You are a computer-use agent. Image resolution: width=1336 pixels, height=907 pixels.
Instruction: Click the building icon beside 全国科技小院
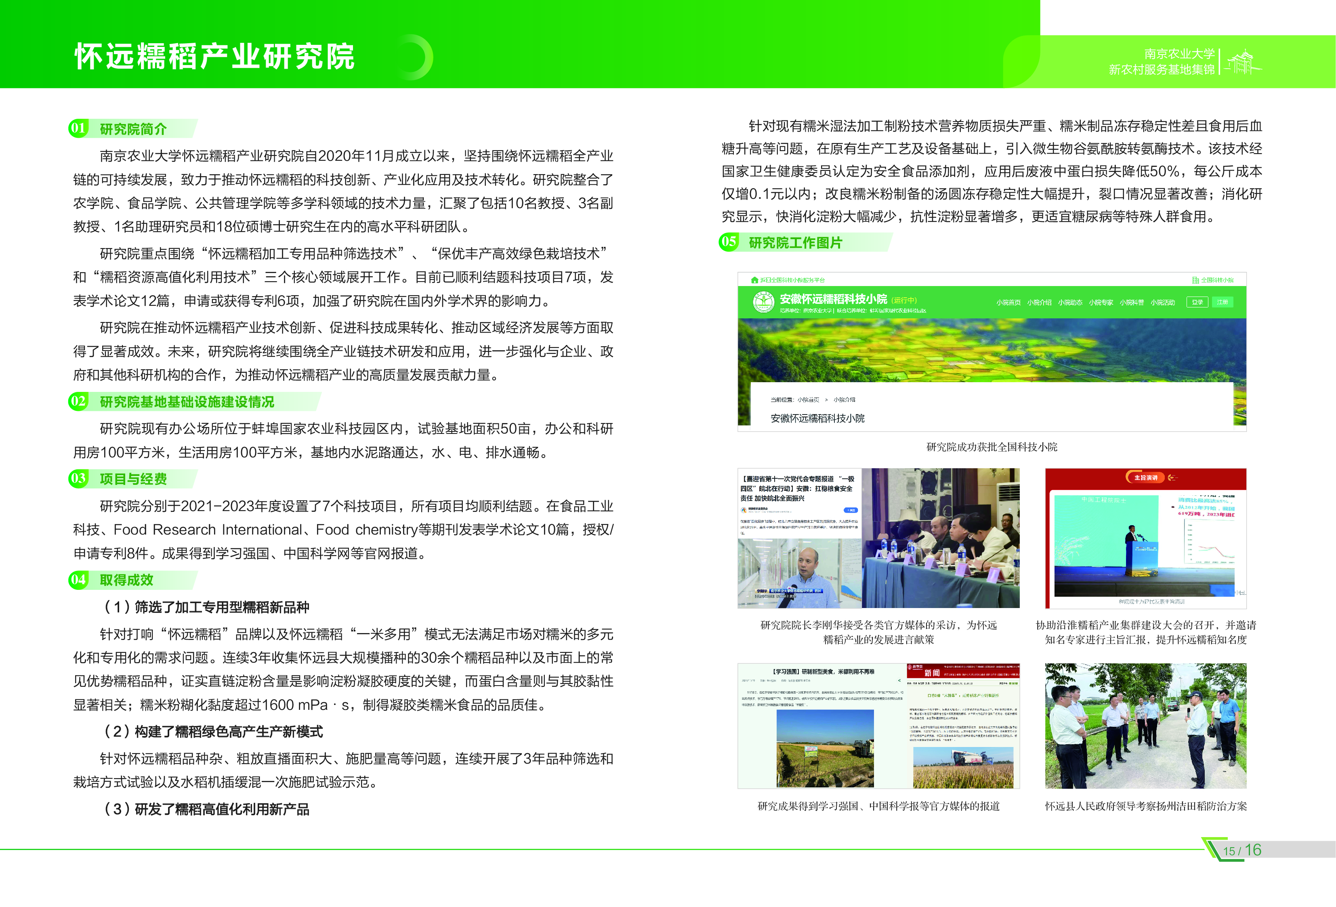(x=1196, y=280)
